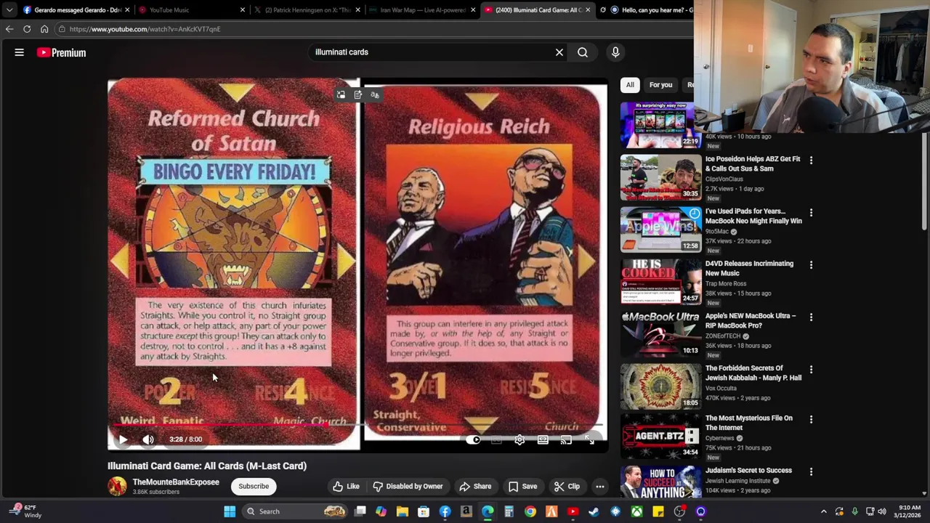Subscribe to TheMounteBankExposee channel
Image resolution: width=930 pixels, height=523 pixels.
pos(254,487)
